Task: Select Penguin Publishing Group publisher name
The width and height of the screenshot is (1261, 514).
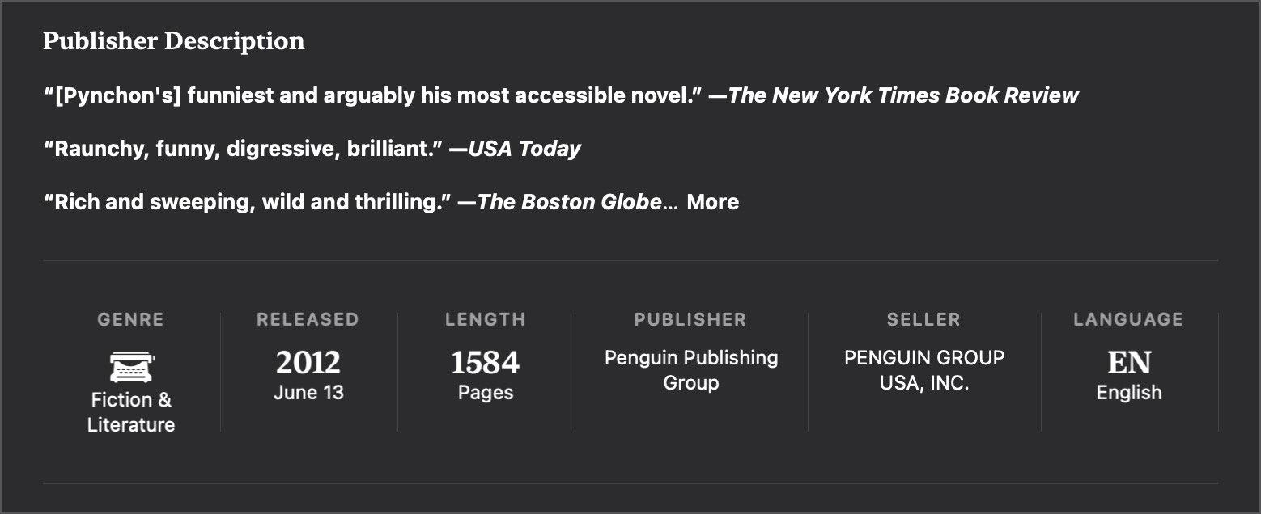Action: click(691, 370)
